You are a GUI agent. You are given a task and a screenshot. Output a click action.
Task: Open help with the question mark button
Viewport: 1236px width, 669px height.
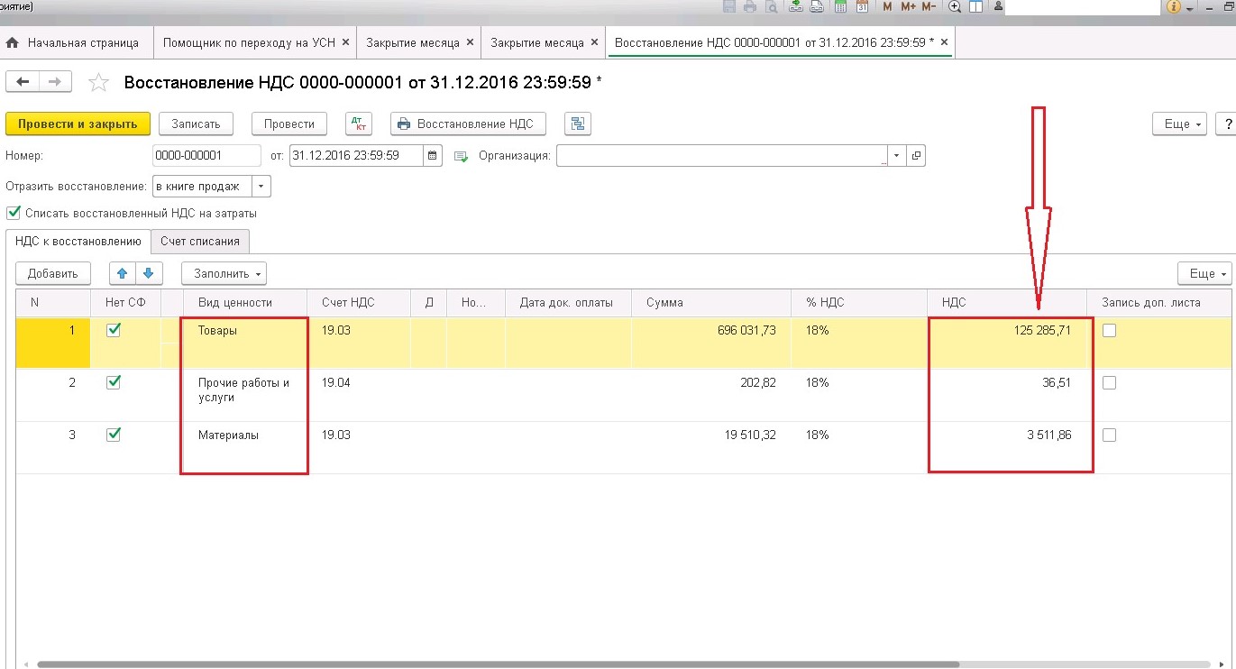tap(1226, 124)
